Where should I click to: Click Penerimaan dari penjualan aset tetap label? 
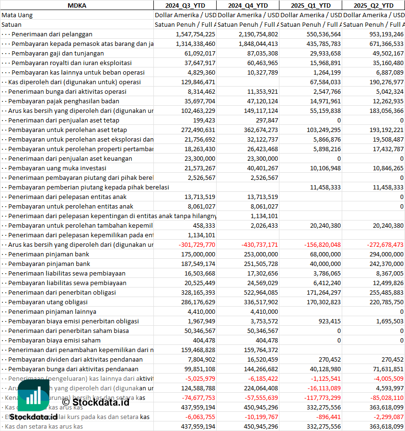click(64, 121)
